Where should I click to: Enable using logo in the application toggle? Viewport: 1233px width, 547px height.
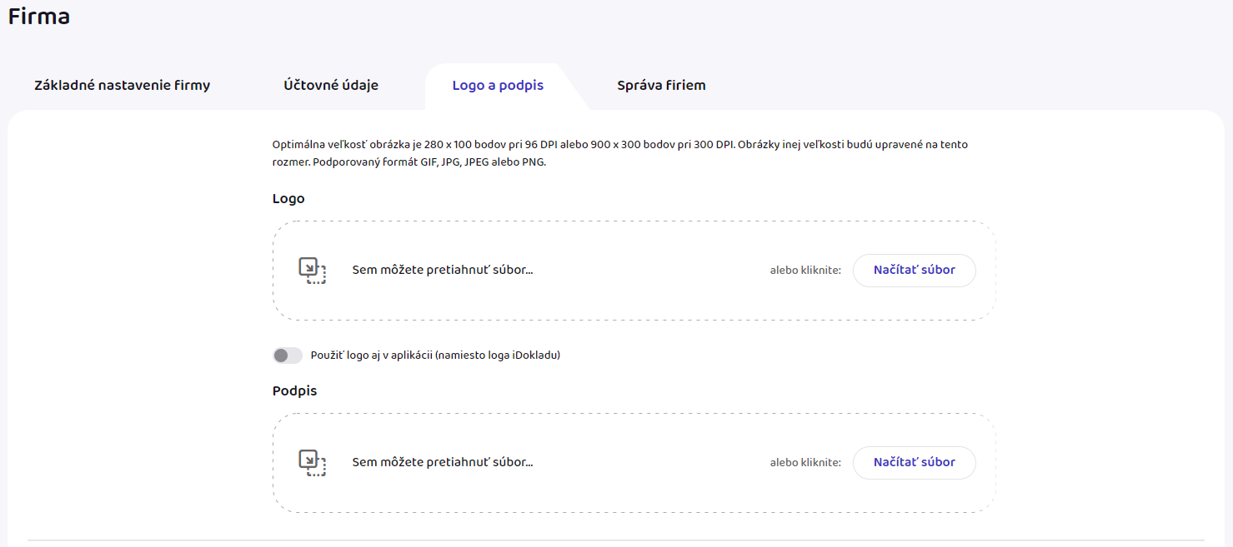pos(288,356)
